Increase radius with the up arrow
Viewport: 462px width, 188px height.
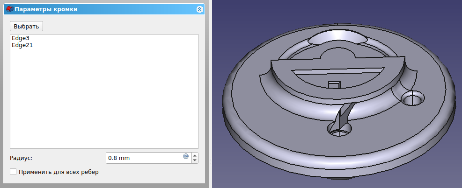195,155
